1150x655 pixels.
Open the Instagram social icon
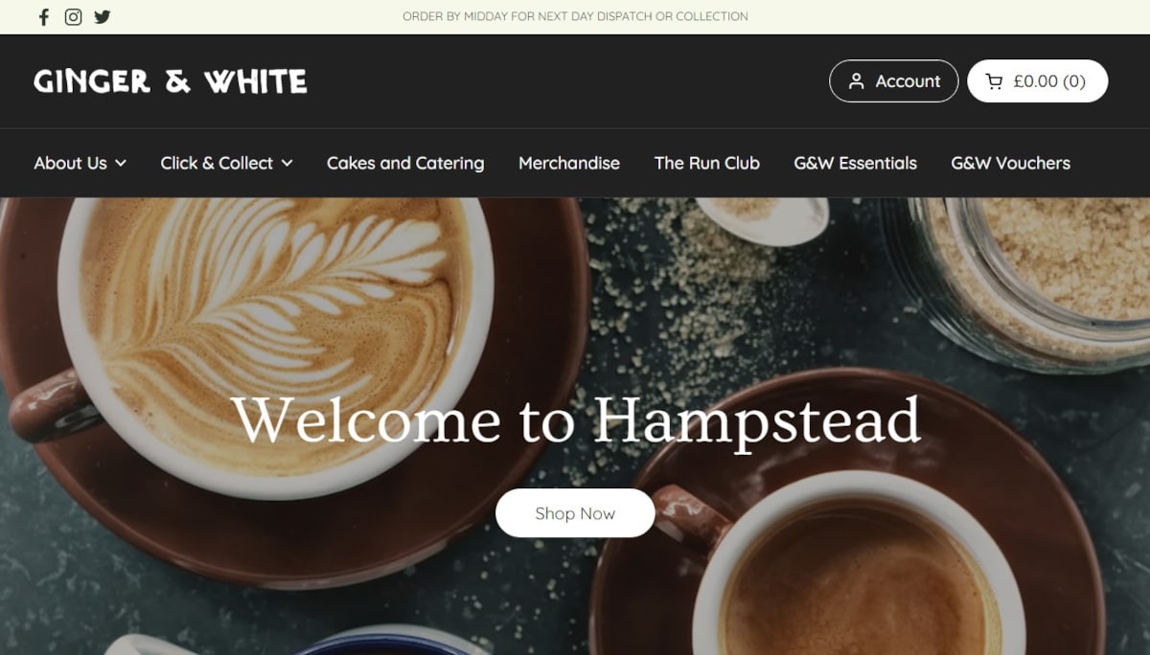point(73,16)
